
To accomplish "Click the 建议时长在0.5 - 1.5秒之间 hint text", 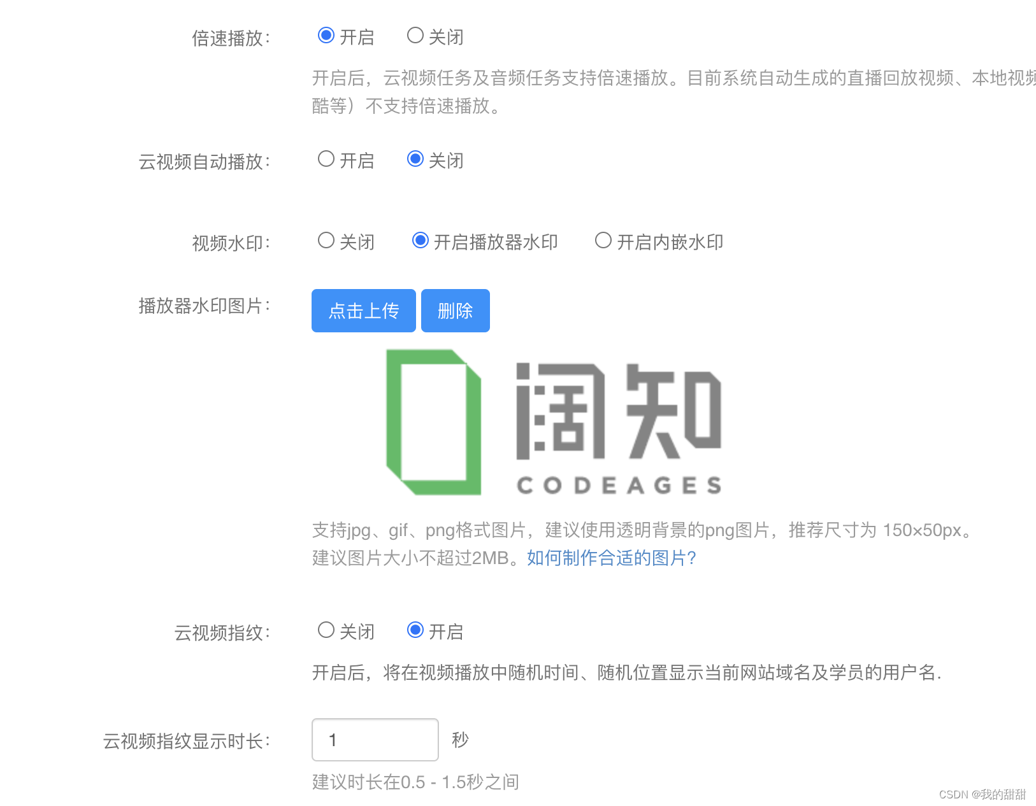I will coord(415,782).
